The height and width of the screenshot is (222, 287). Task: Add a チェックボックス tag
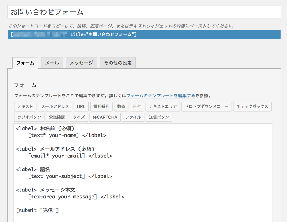[253, 106]
